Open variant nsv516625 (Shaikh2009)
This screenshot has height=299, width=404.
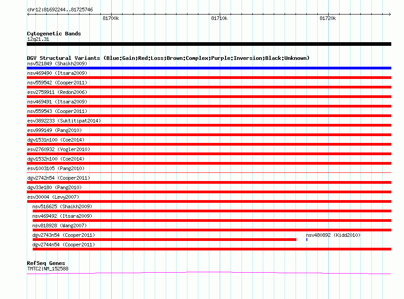pos(62,206)
